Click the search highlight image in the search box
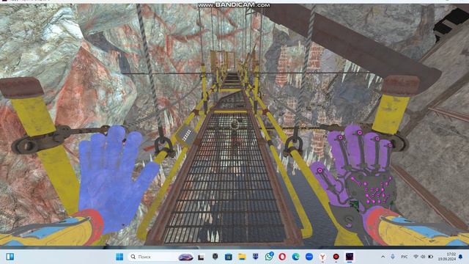This screenshot has width=469, height=264. [x=185, y=257]
